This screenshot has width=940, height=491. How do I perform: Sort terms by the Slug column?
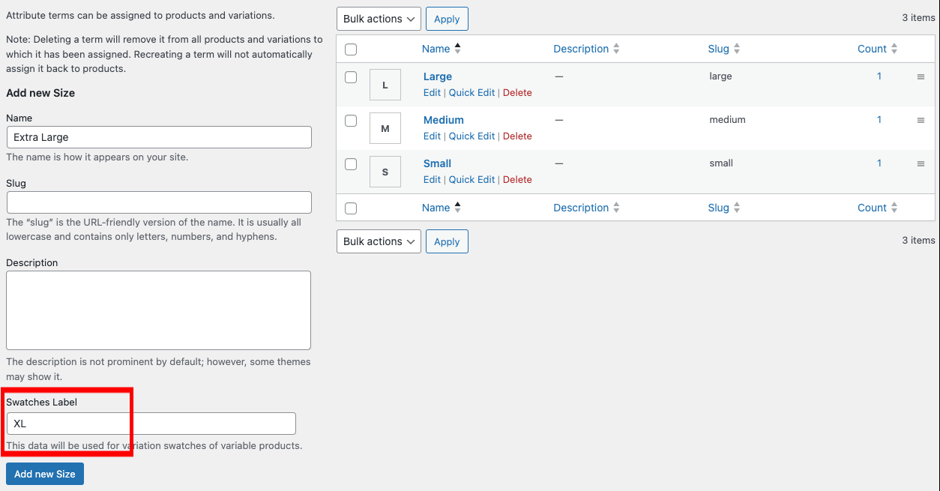(x=717, y=48)
